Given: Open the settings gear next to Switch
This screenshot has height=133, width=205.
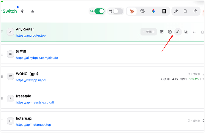Looking at the screenshot, I should pos(23,11).
